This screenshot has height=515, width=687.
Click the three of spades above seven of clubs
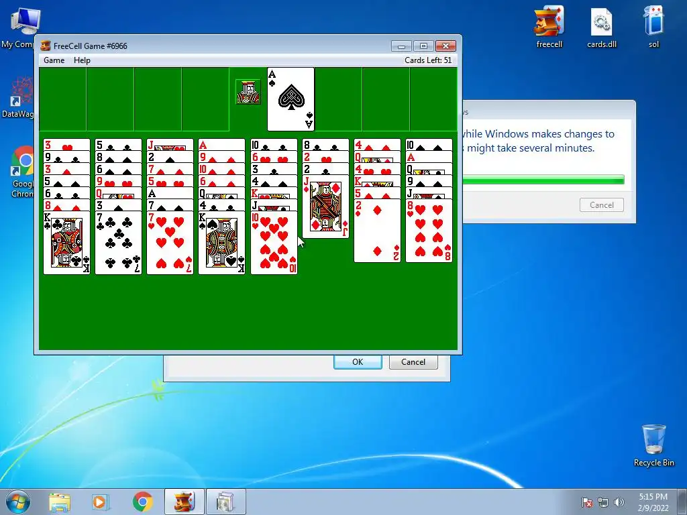(x=118, y=205)
